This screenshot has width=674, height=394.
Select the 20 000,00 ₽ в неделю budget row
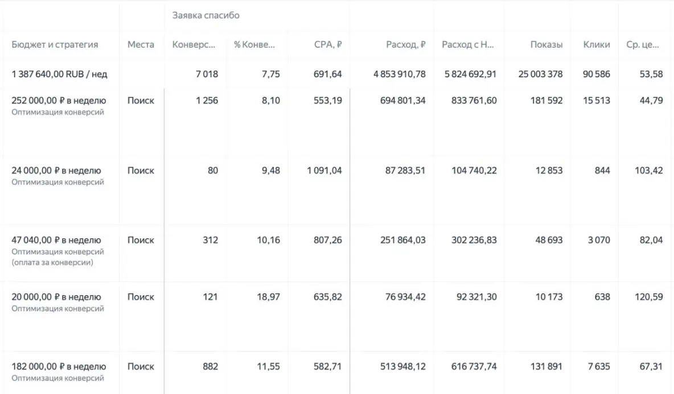(x=56, y=297)
